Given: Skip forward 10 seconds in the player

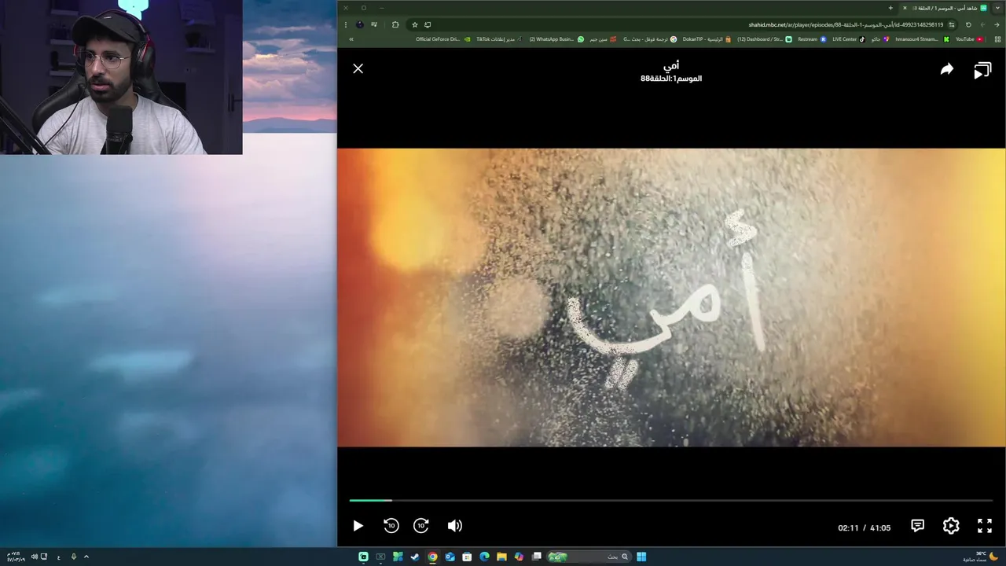Looking at the screenshot, I should pyautogui.click(x=421, y=526).
